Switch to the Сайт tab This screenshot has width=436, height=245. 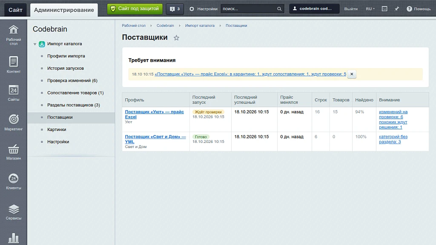pyautogui.click(x=15, y=10)
